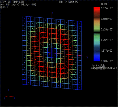Click the red top of the color legend

(x=96, y=8)
